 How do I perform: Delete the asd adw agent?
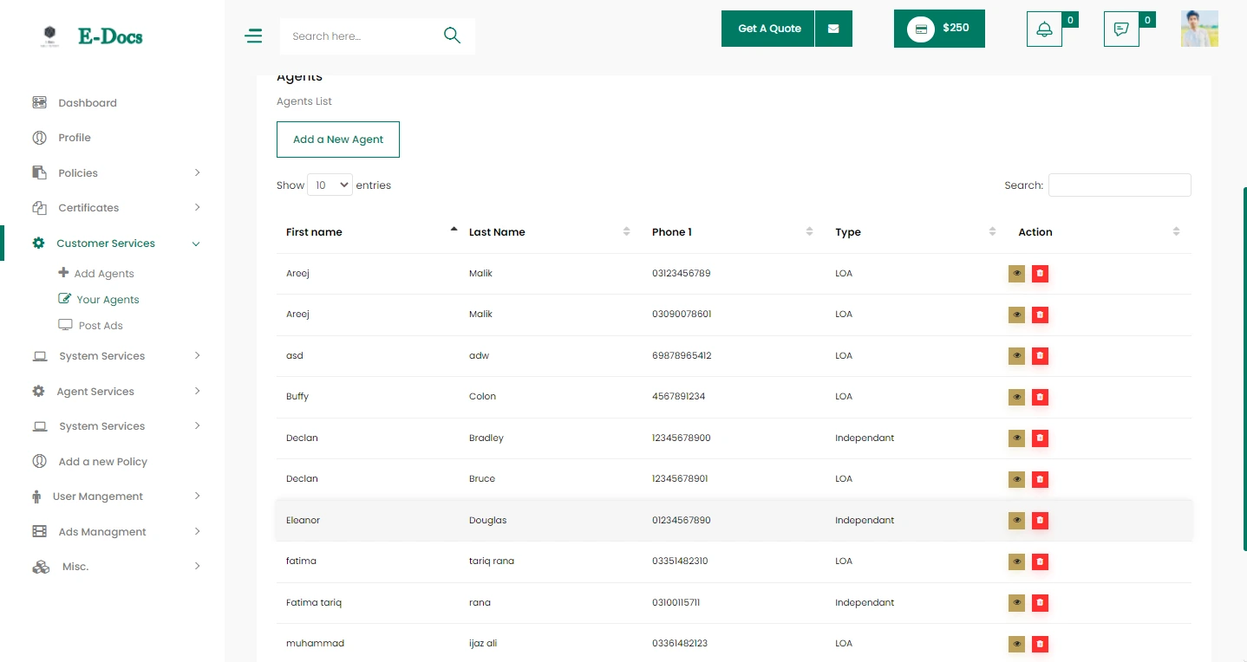(x=1040, y=356)
